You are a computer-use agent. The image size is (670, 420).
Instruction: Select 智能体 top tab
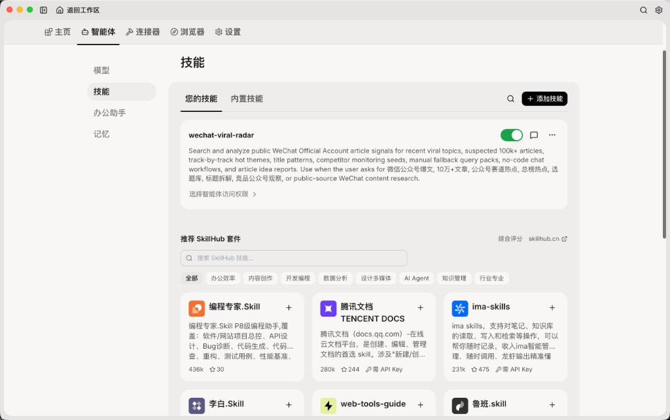coord(98,32)
